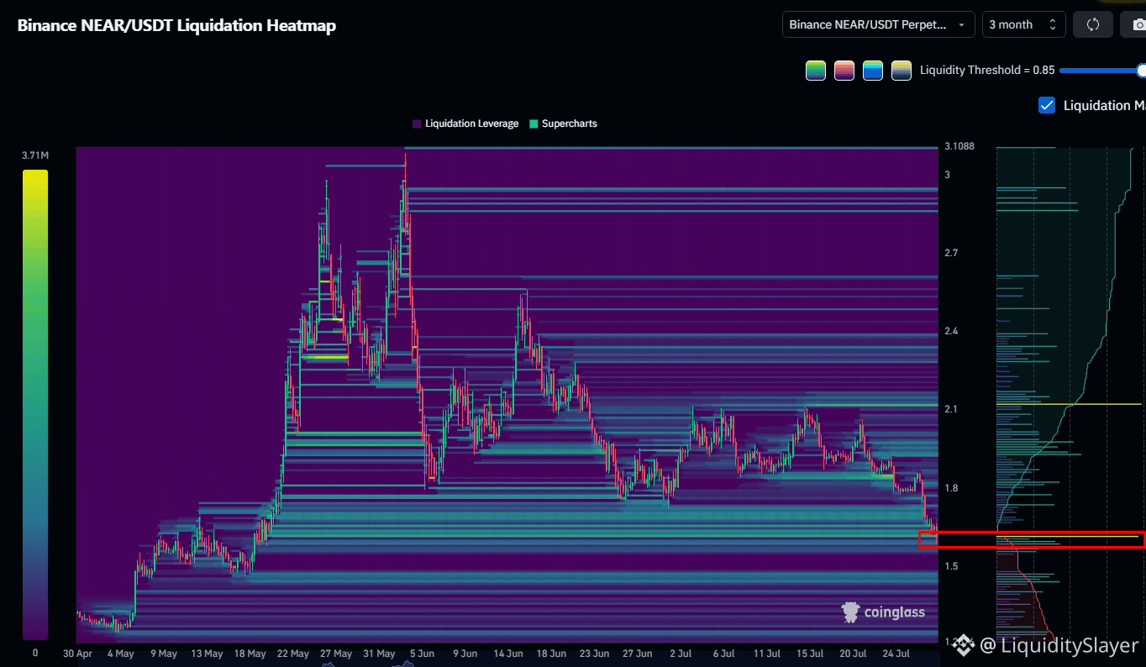Click the 1.8 price axis label
This screenshot has height=667, width=1146.
tap(951, 488)
